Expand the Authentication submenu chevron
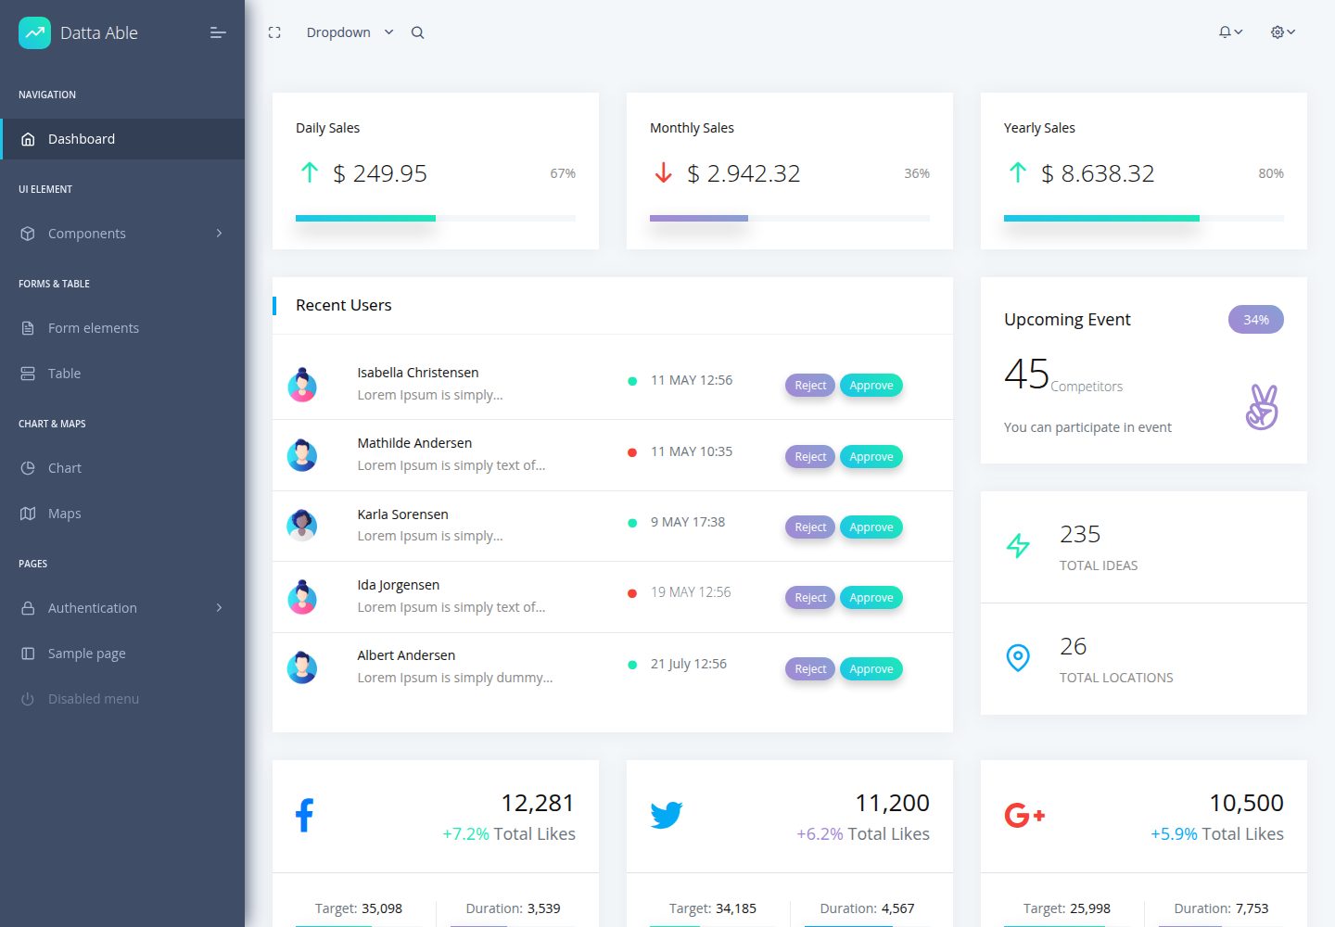The image size is (1335, 927). pos(219,608)
